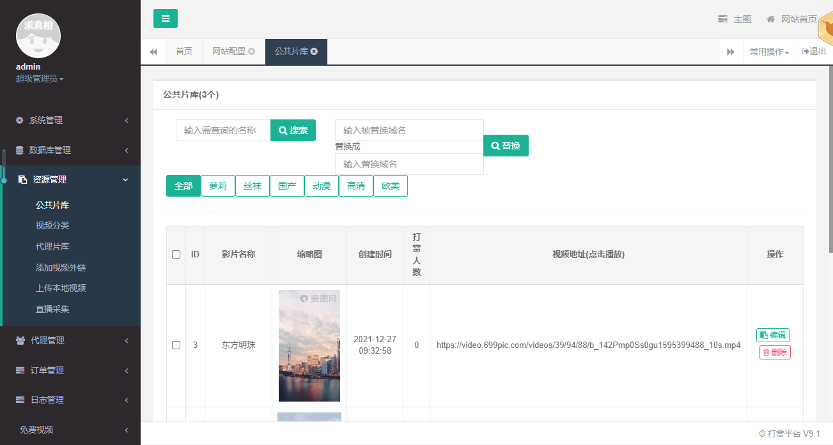The image size is (833, 445).
Task: Close the 公共片库 tab via x icon
Action: coord(315,52)
